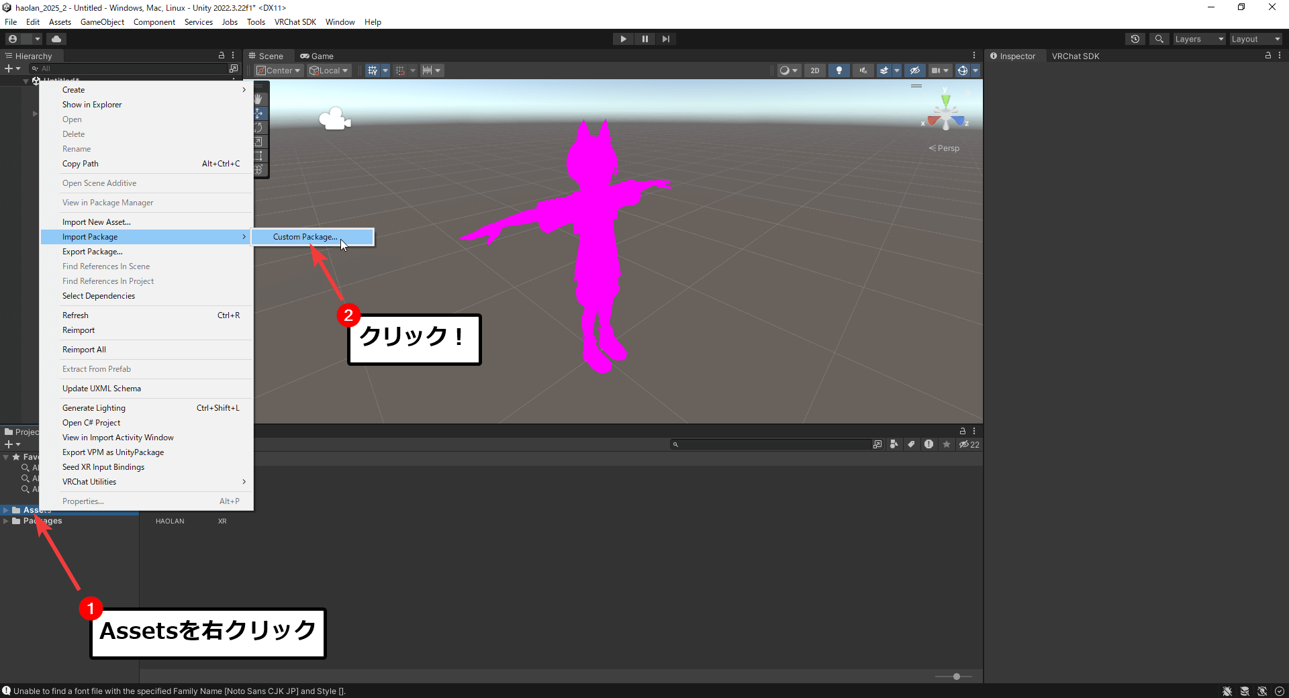Screen dimensions: 1289x698
Task: Select Export Package... in context menu
Action: point(146,252)
